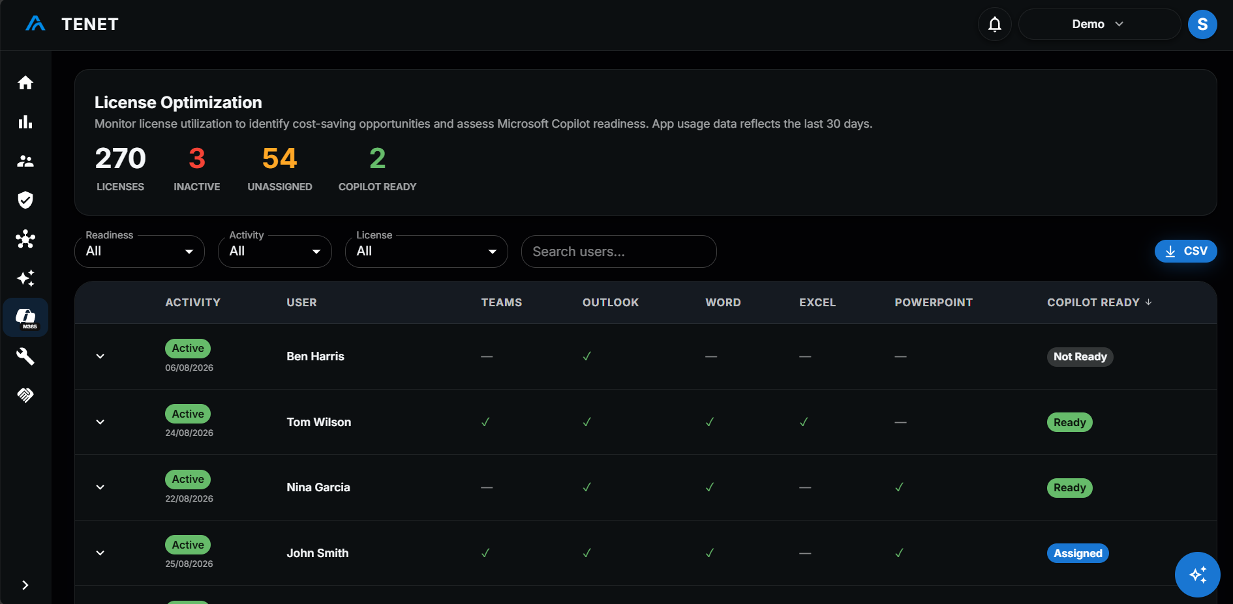Click the 2 Copilot Ready stat
The image size is (1233, 604).
377,169
